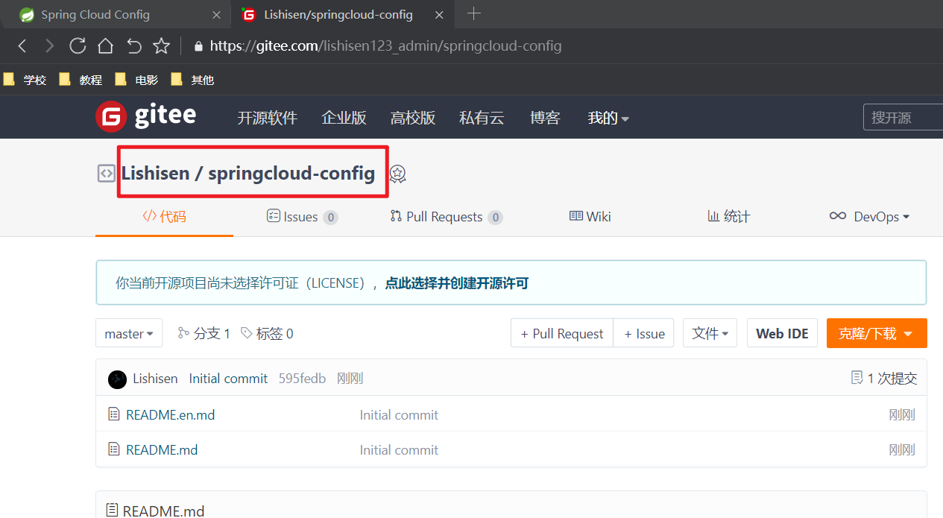Click the browser address bar URL
The height and width of the screenshot is (518, 943).
(385, 46)
